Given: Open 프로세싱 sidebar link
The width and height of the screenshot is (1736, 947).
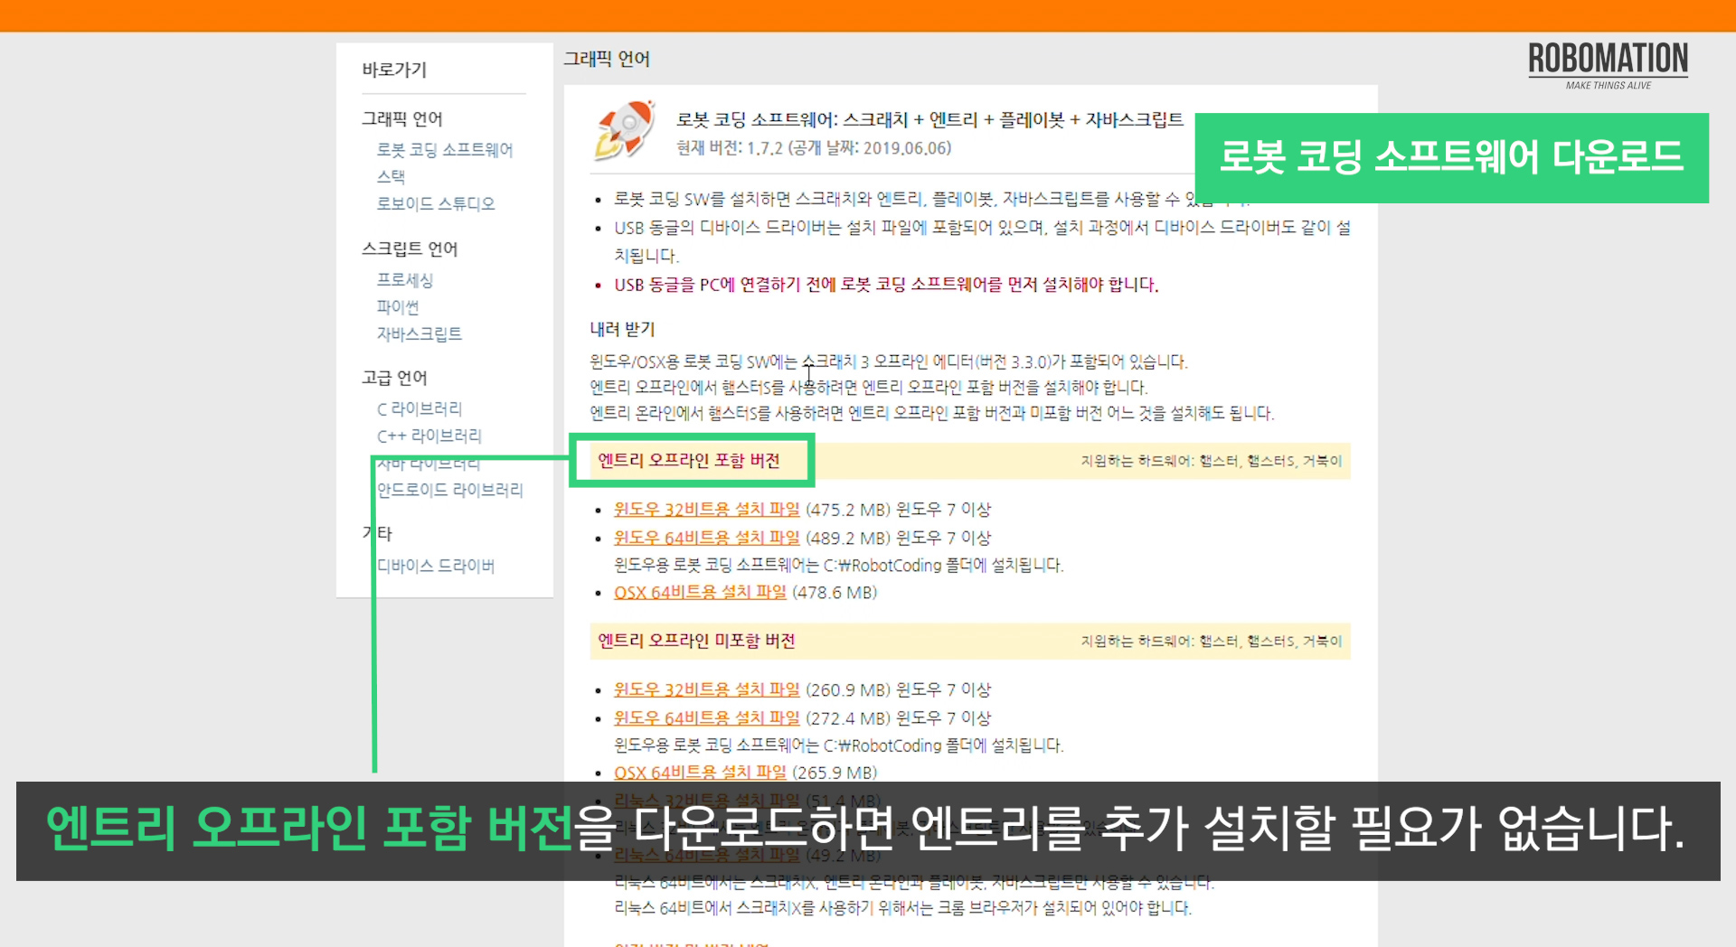Looking at the screenshot, I should (x=405, y=280).
